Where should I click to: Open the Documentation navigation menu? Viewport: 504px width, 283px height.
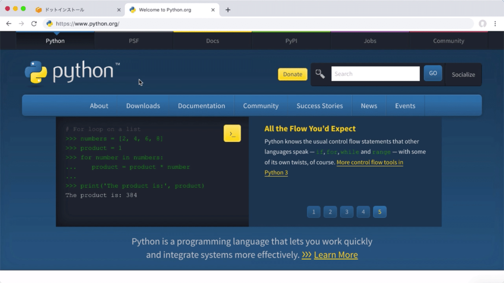point(202,106)
